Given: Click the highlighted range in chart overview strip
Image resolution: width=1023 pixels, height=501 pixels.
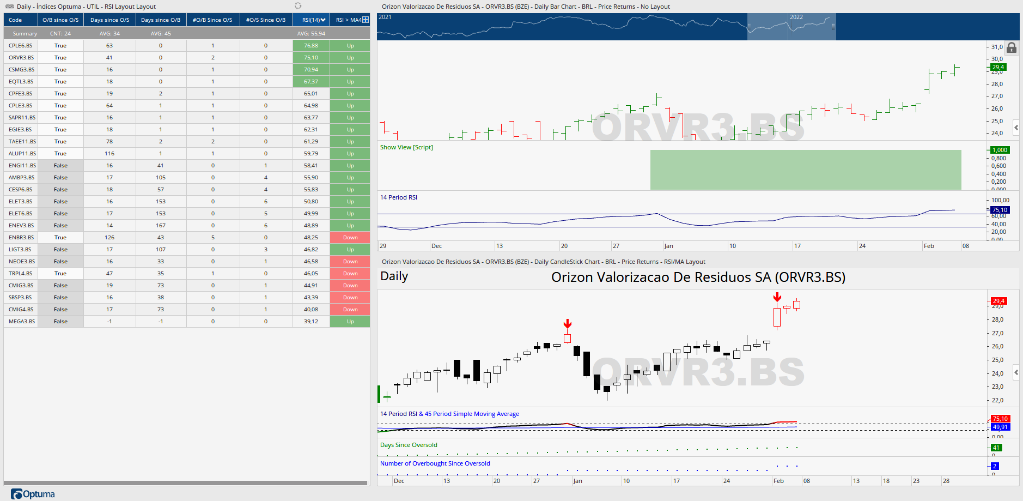Looking at the screenshot, I should (x=791, y=27).
